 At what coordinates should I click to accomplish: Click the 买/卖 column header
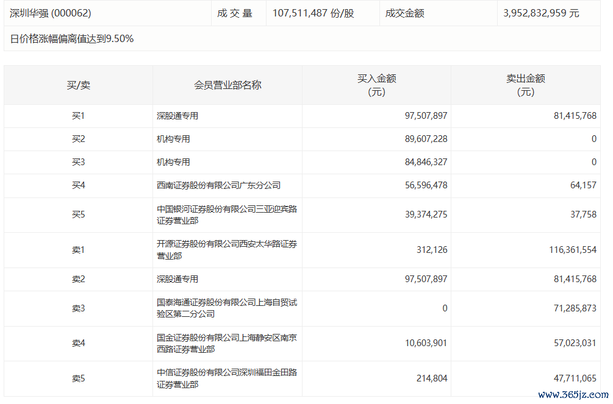coord(79,85)
